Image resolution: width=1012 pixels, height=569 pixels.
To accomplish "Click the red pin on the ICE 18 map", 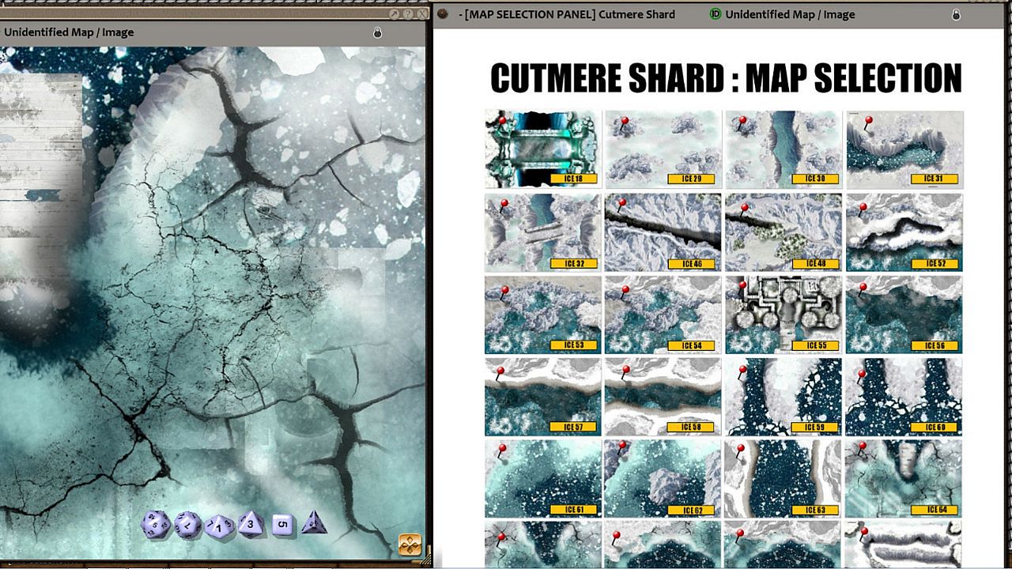I will pos(502,122).
